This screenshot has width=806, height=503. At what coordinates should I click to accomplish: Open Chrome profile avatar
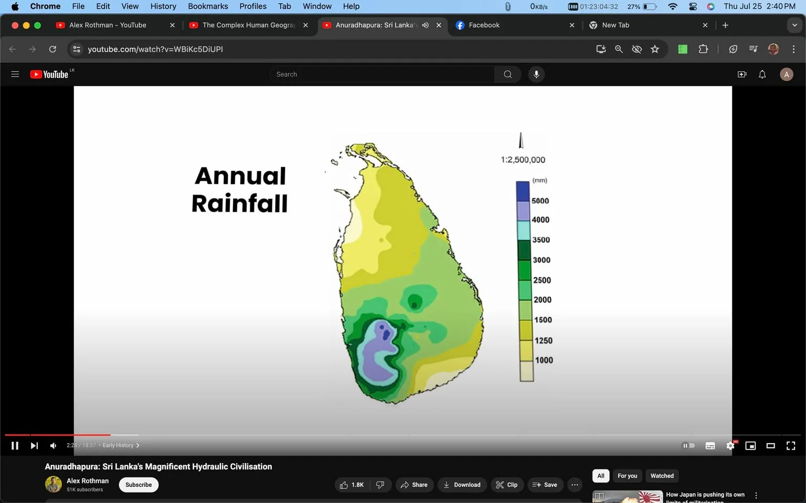coord(773,49)
